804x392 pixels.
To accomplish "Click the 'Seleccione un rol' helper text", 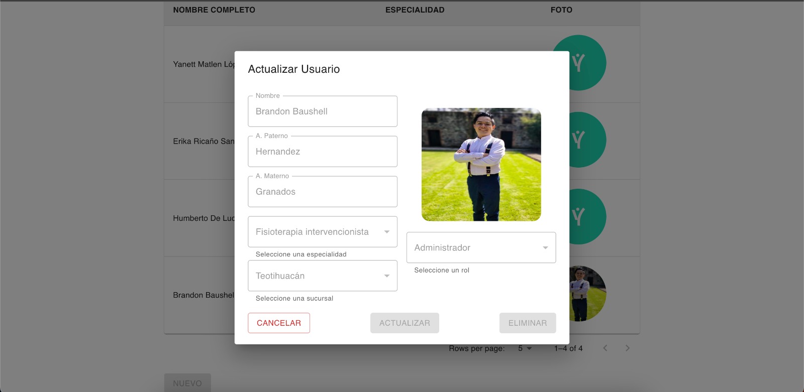I will click(442, 270).
